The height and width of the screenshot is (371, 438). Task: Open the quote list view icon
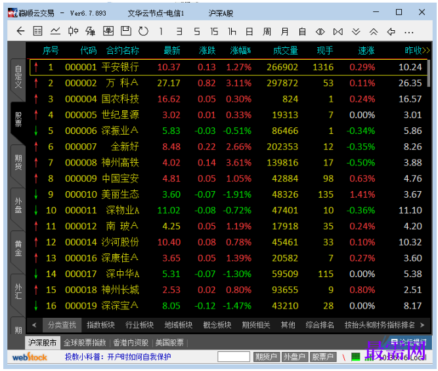pyautogui.click(x=37, y=32)
